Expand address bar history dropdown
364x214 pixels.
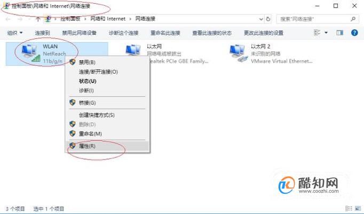click(261, 19)
